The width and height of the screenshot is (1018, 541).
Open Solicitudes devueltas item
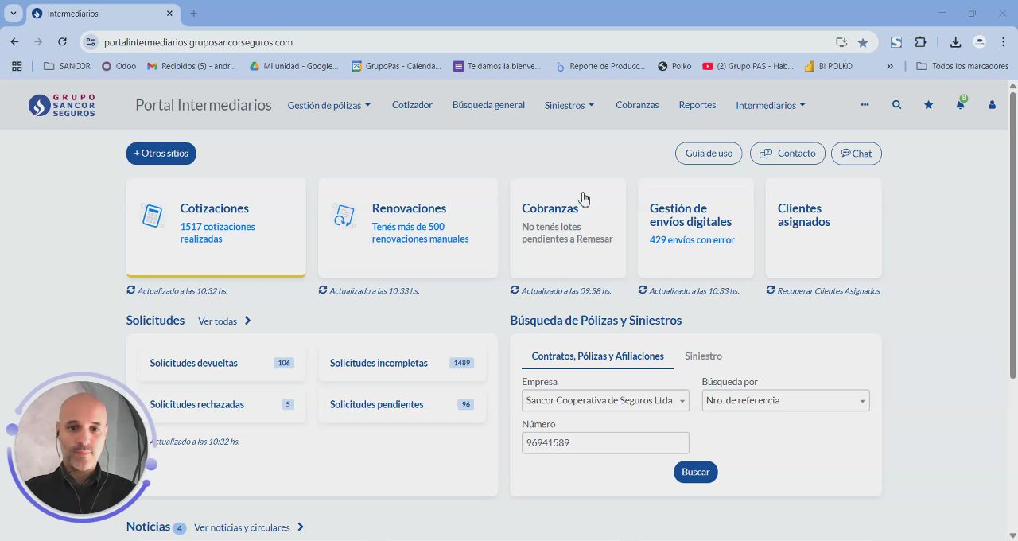[x=222, y=363]
